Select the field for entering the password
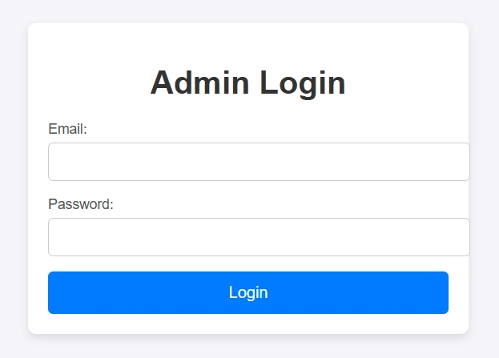 click(259, 237)
